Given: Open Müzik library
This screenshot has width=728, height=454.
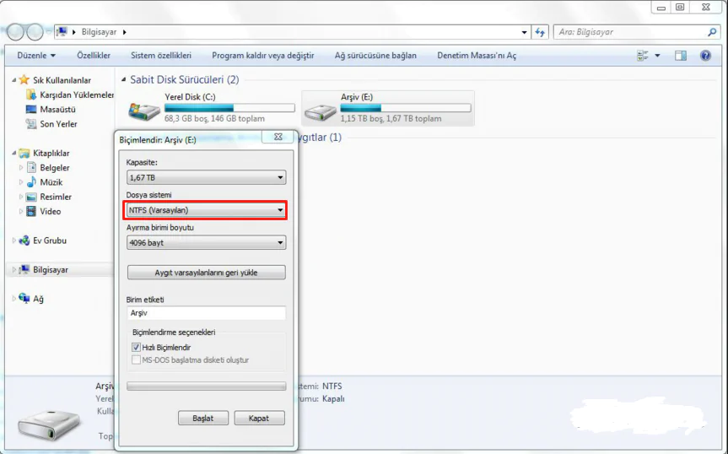Looking at the screenshot, I should tap(45, 182).
